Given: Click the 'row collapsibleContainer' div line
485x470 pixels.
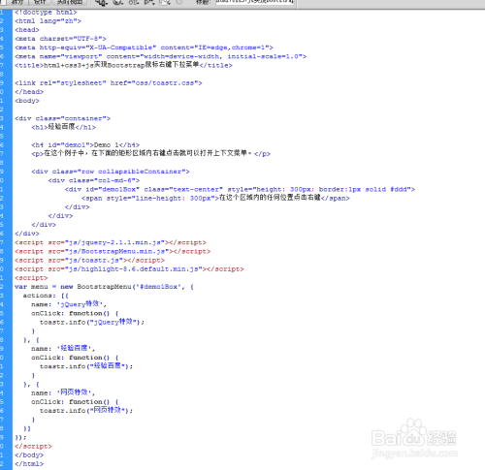Looking at the screenshot, I should coord(111,172).
